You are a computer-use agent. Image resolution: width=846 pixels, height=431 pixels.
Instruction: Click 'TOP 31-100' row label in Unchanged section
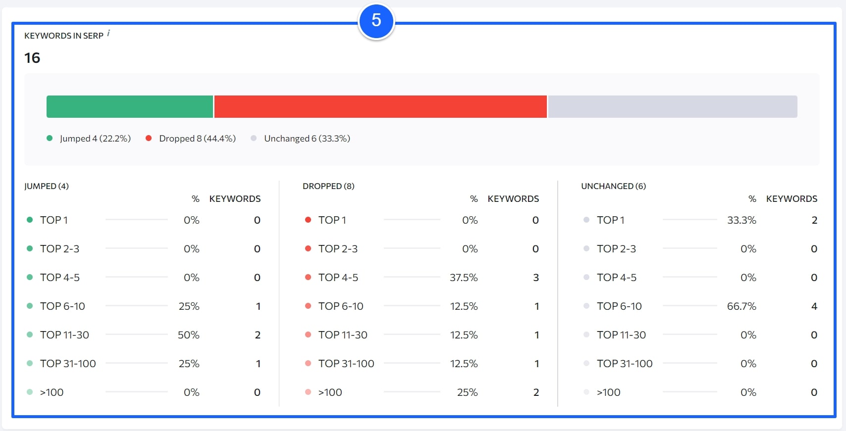click(x=625, y=364)
